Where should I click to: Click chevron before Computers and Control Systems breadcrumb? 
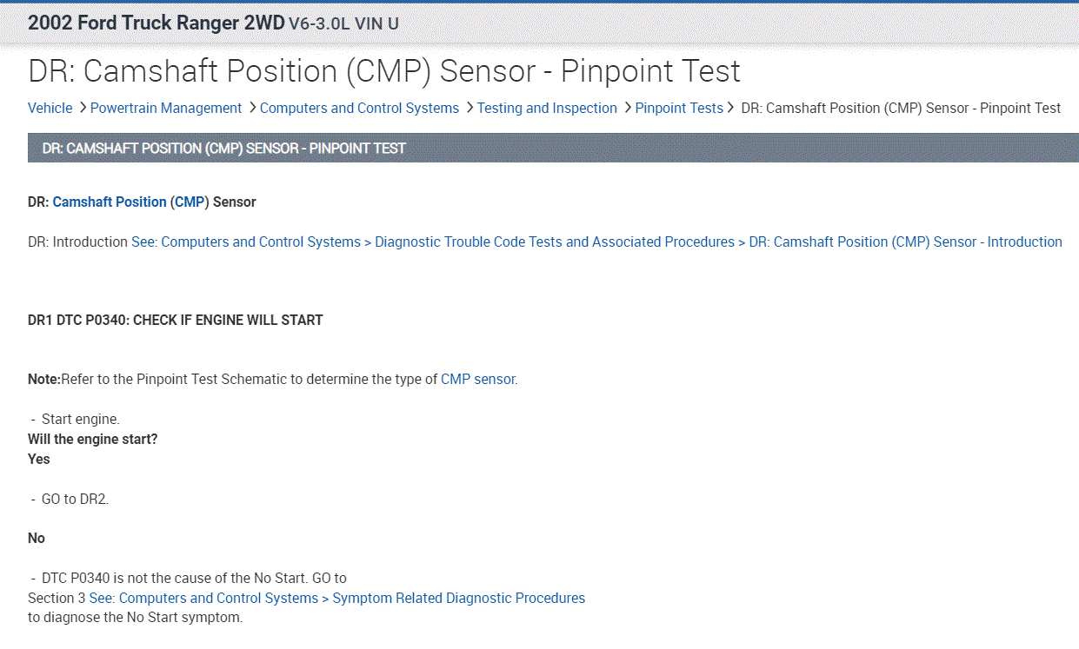(252, 108)
